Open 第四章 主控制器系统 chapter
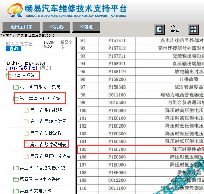 40,179
